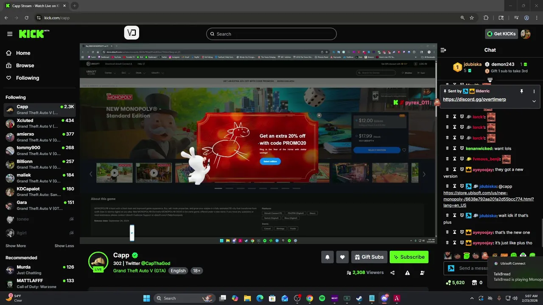
Task: Select the green halo emote in quick emotes
Action: [467, 255]
